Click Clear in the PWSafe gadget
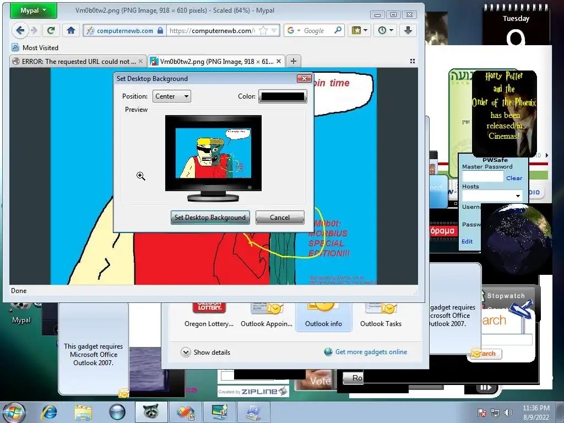This screenshot has width=564, height=423. [514, 178]
